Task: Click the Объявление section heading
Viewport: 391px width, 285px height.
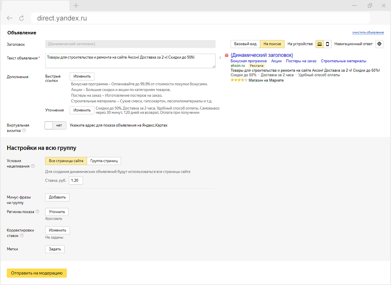Action: coord(22,33)
